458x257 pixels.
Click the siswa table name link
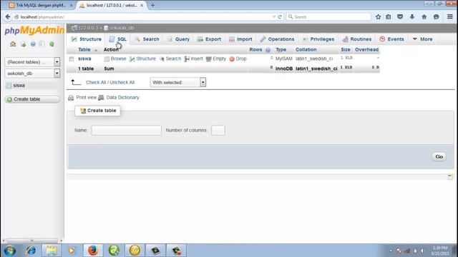(84, 59)
